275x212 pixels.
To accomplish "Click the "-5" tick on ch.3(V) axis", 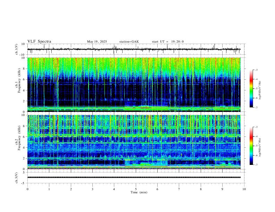I will [x=24, y=183].
